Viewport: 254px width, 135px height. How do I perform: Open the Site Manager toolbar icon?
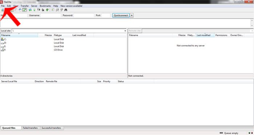(x=2, y=10)
